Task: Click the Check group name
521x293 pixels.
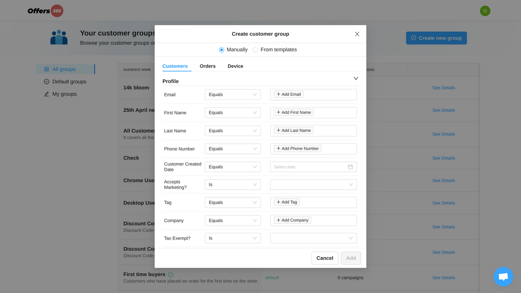Action: (131, 158)
